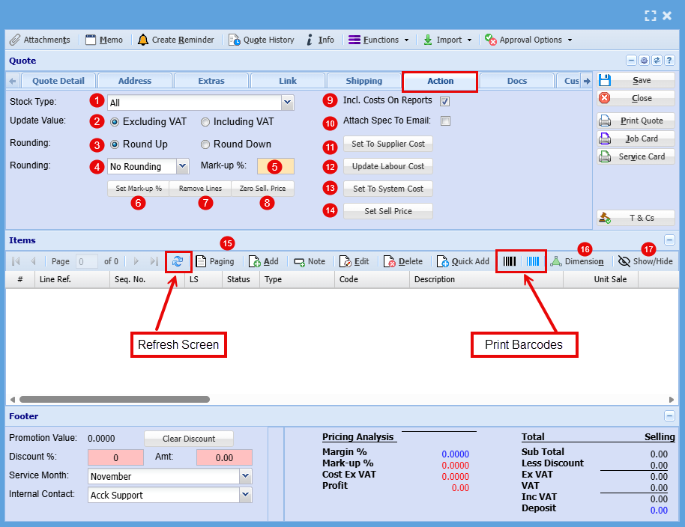Go to last page of items

tap(154, 261)
